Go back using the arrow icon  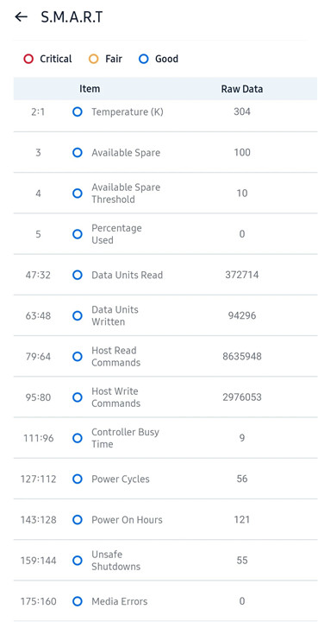pyautogui.click(x=21, y=16)
